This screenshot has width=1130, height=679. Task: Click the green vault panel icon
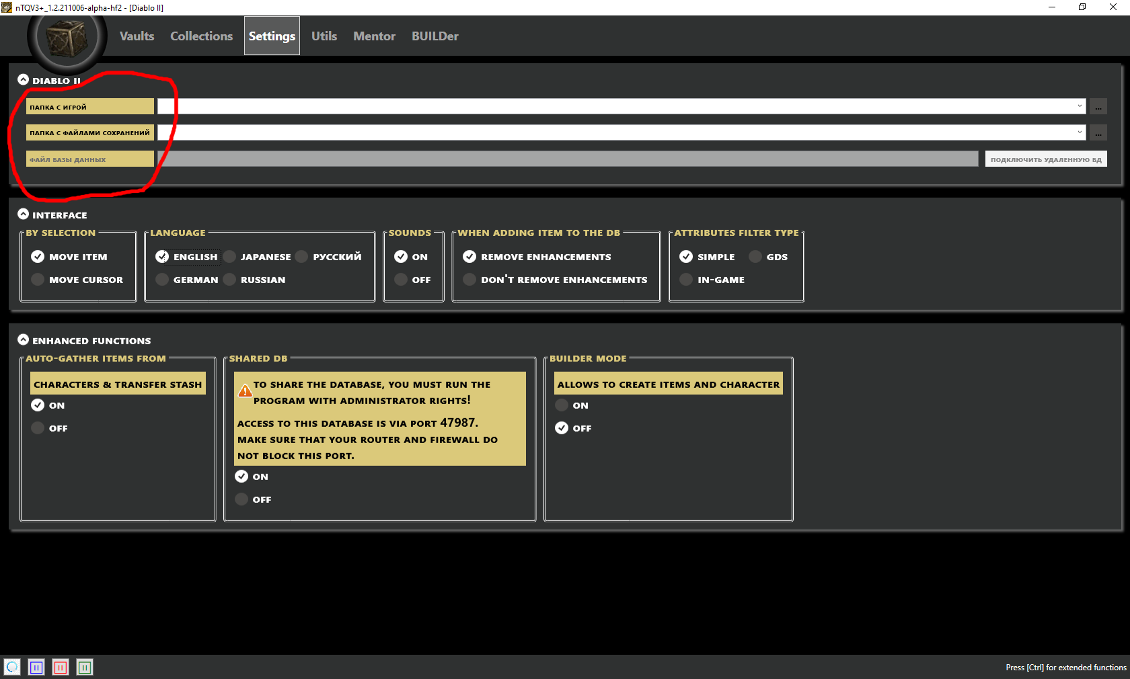point(85,667)
